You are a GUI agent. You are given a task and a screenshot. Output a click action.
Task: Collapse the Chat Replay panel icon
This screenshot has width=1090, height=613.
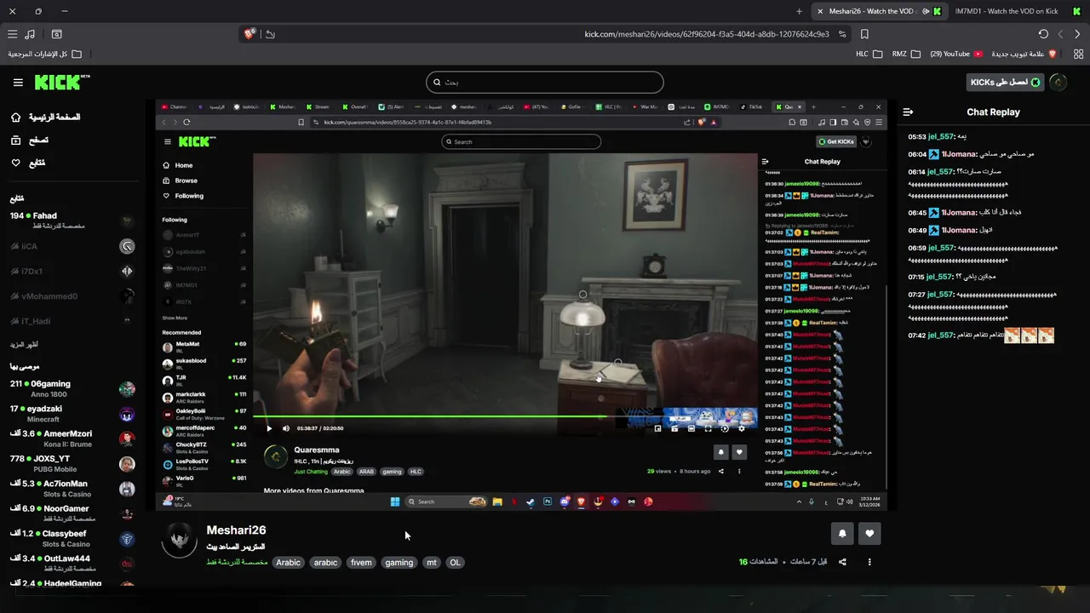[x=908, y=112]
